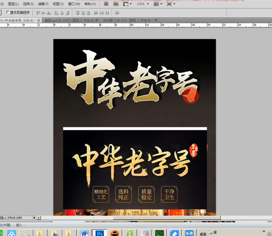Click distribute left edges icon
The width and height of the screenshot is (272, 236).
tap(96, 13)
